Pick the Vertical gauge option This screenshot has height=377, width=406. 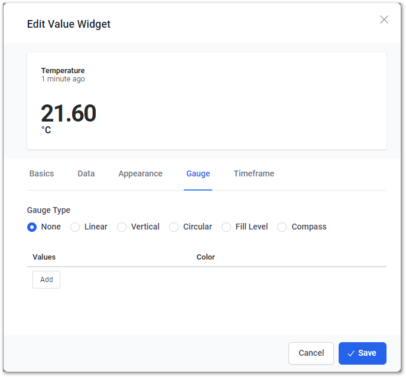[x=122, y=227]
